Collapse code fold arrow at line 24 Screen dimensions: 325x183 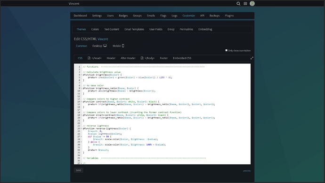(x=81, y=129)
